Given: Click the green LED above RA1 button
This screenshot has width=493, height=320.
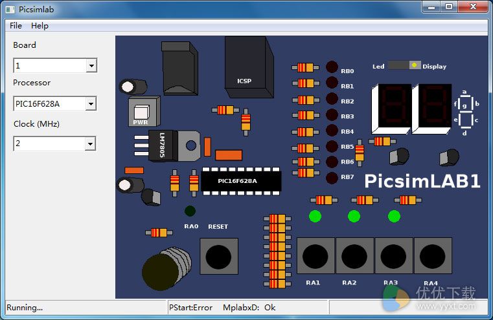Looking at the screenshot, I should point(315,216).
